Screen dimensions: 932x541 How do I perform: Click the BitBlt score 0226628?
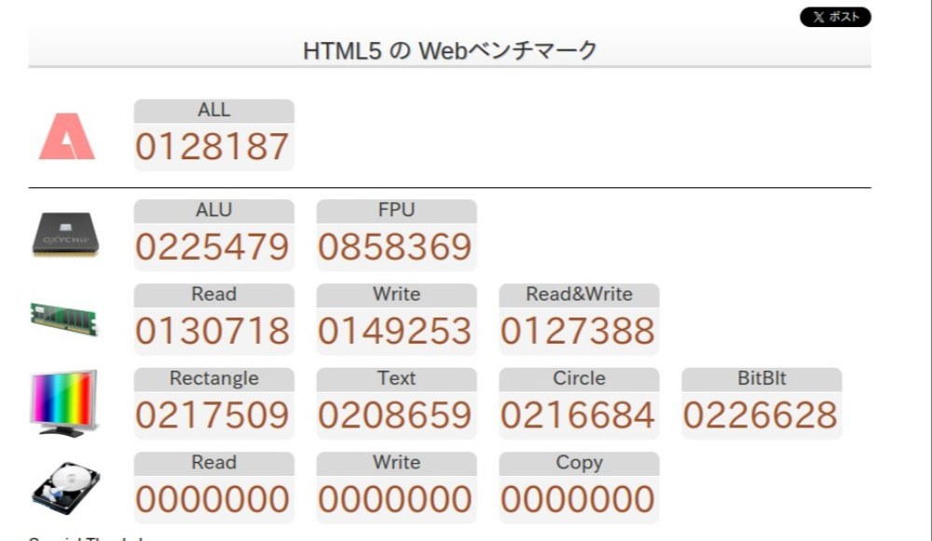coord(760,415)
